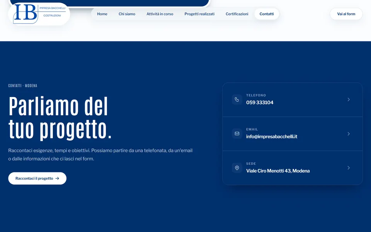This screenshot has width=371, height=232.
Task: Open the Chi siamo page
Action: (x=127, y=14)
